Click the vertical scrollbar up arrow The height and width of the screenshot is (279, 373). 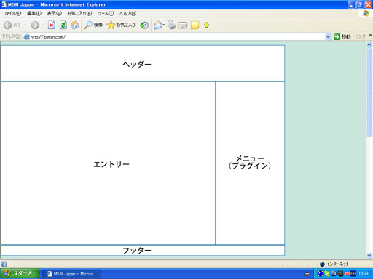click(369, 44)
